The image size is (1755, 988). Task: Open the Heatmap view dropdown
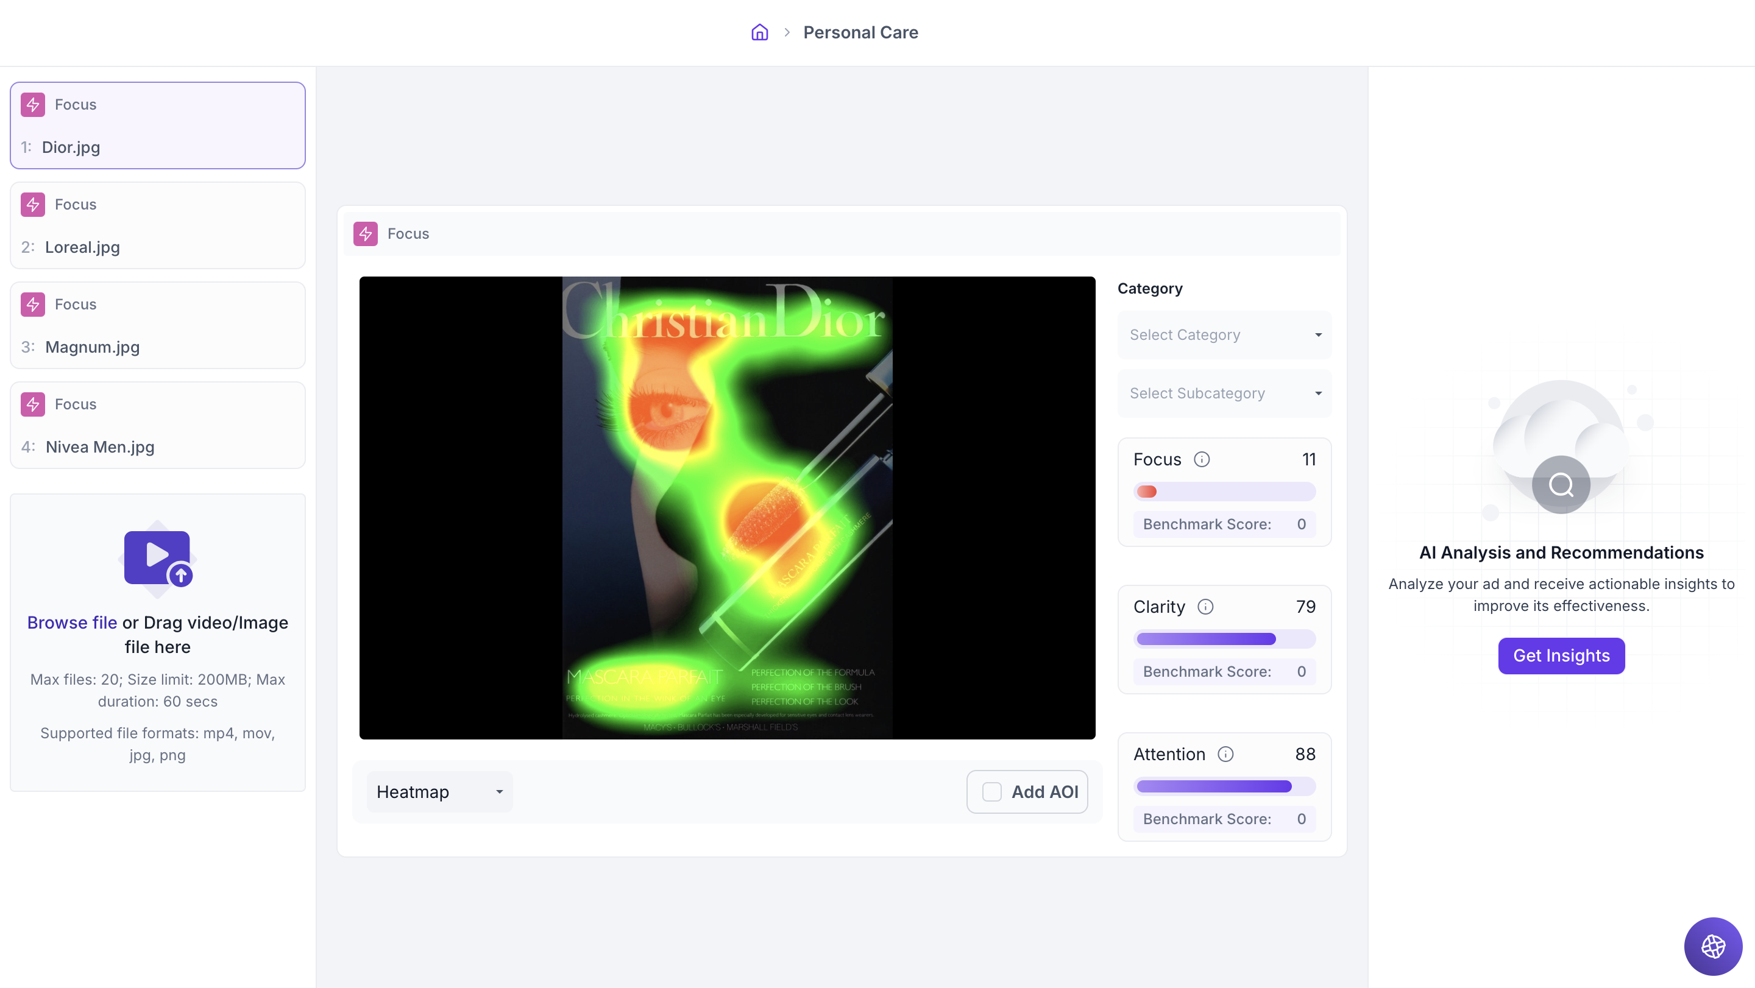pos(439,792)
